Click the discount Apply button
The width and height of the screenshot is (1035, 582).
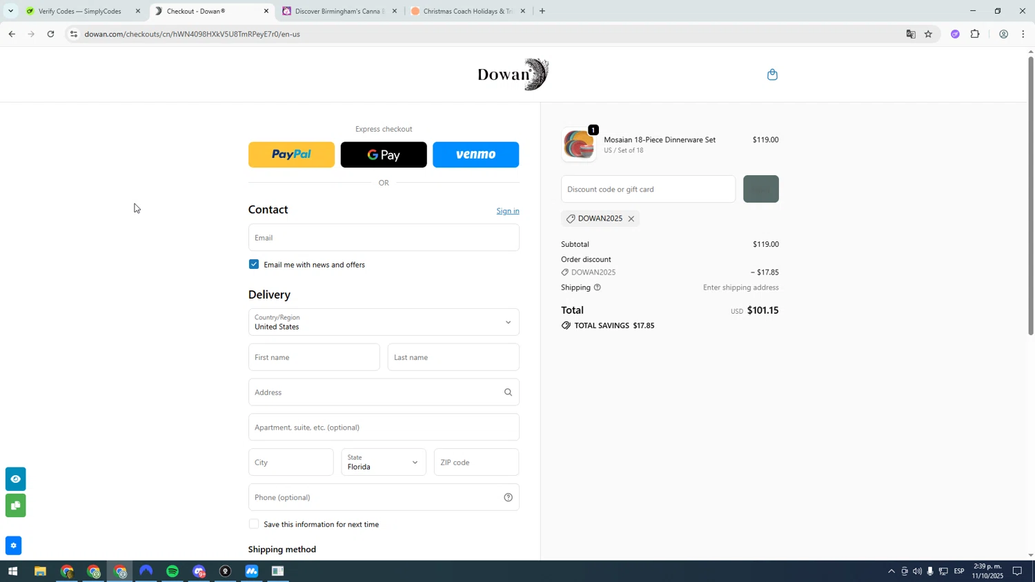coord(761,189)
